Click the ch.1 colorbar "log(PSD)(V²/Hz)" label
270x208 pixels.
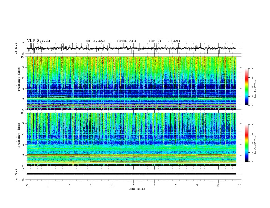(255, 89)
